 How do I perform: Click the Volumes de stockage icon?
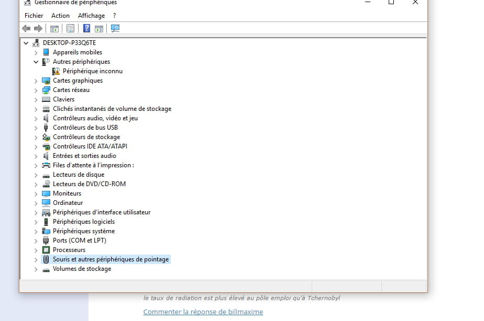click(x=46, y=270)
